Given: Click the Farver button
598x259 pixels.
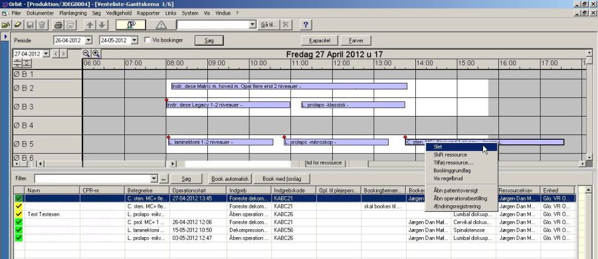Looking at the screenshot, I should click(x=355, y=40).
